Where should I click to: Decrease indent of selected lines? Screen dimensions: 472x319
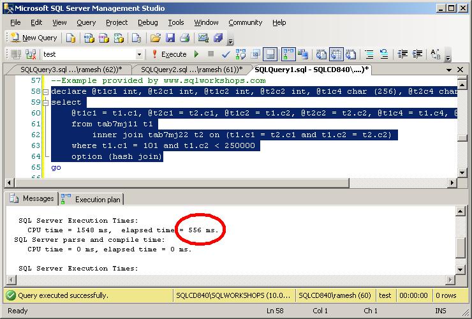click(x=402, y=54)
